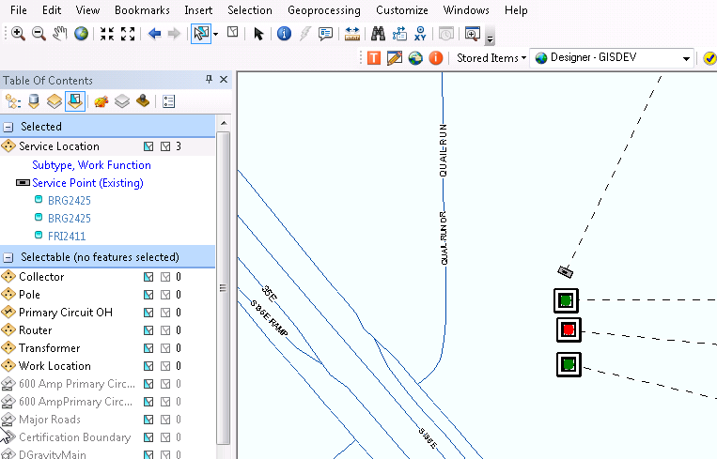This screenshot has width=717, height=459.
Task: Create Viewer Window icon
Action: point(473,34)
